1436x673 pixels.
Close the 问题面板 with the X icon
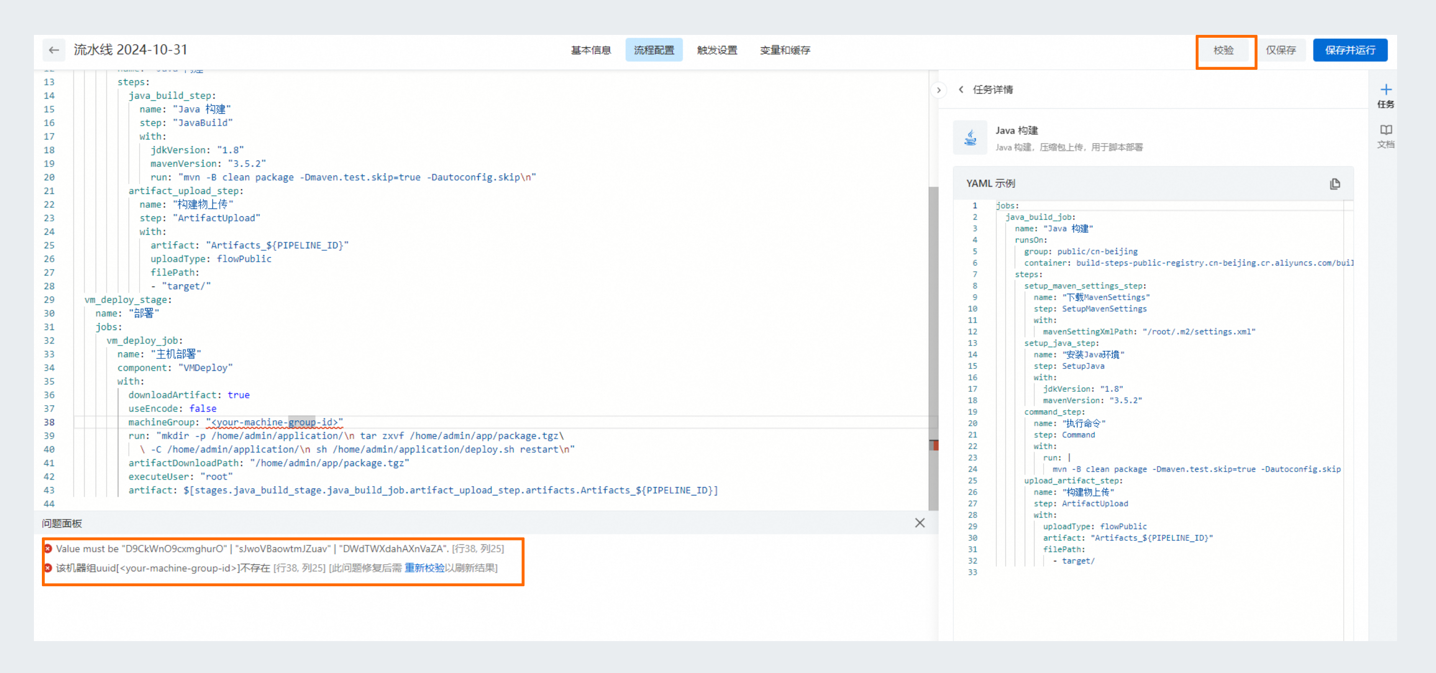[x=920, y=522]
